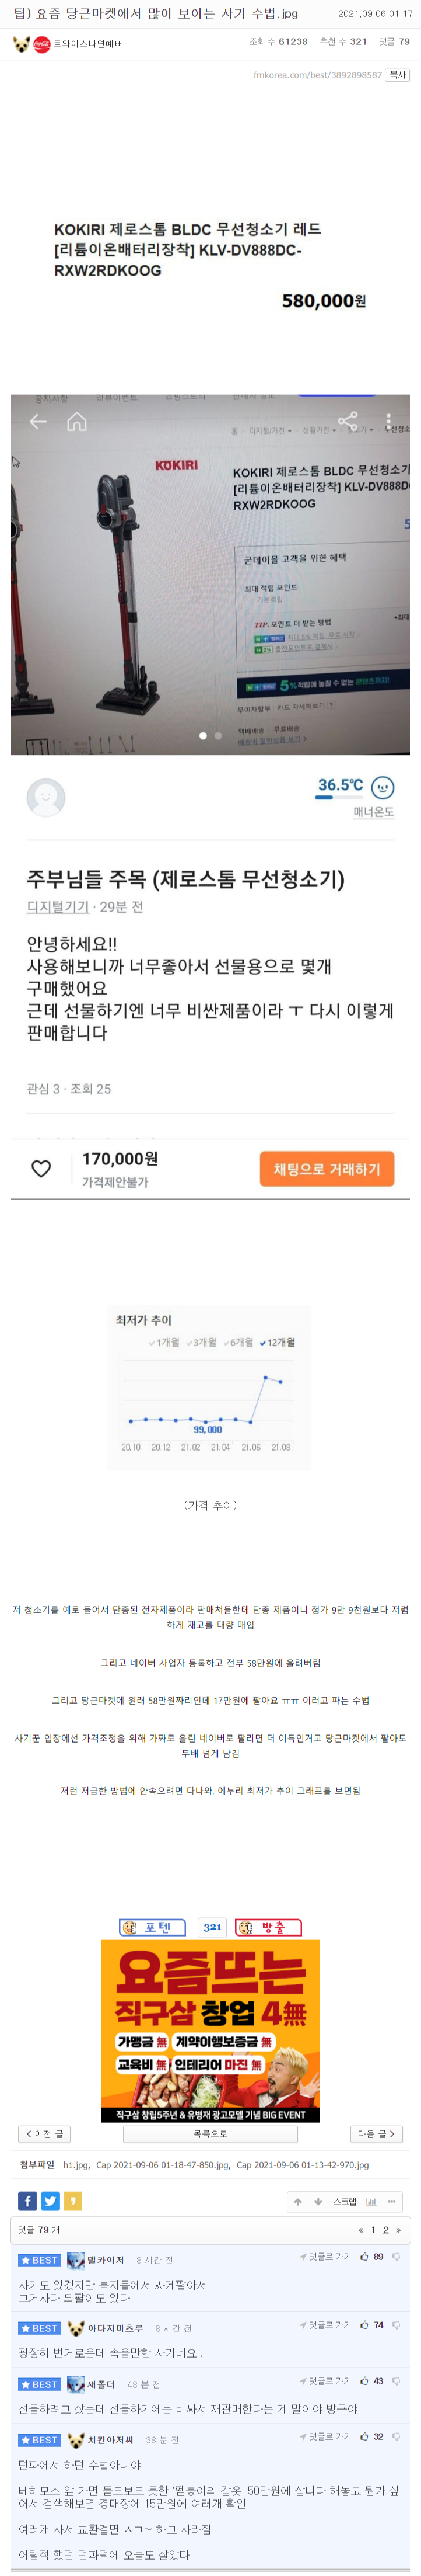Open the three-dot more options menu
Screen dimensions: 421x2576
pyautogui.click(x=392, y=2201)
